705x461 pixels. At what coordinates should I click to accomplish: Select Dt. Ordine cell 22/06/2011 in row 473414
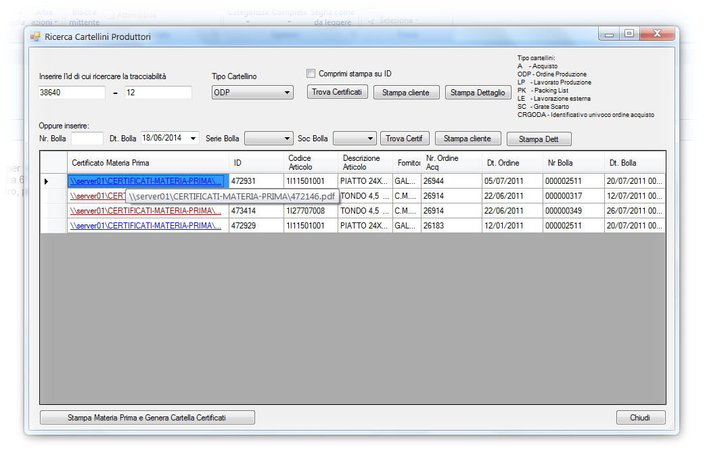coord(513,211)
